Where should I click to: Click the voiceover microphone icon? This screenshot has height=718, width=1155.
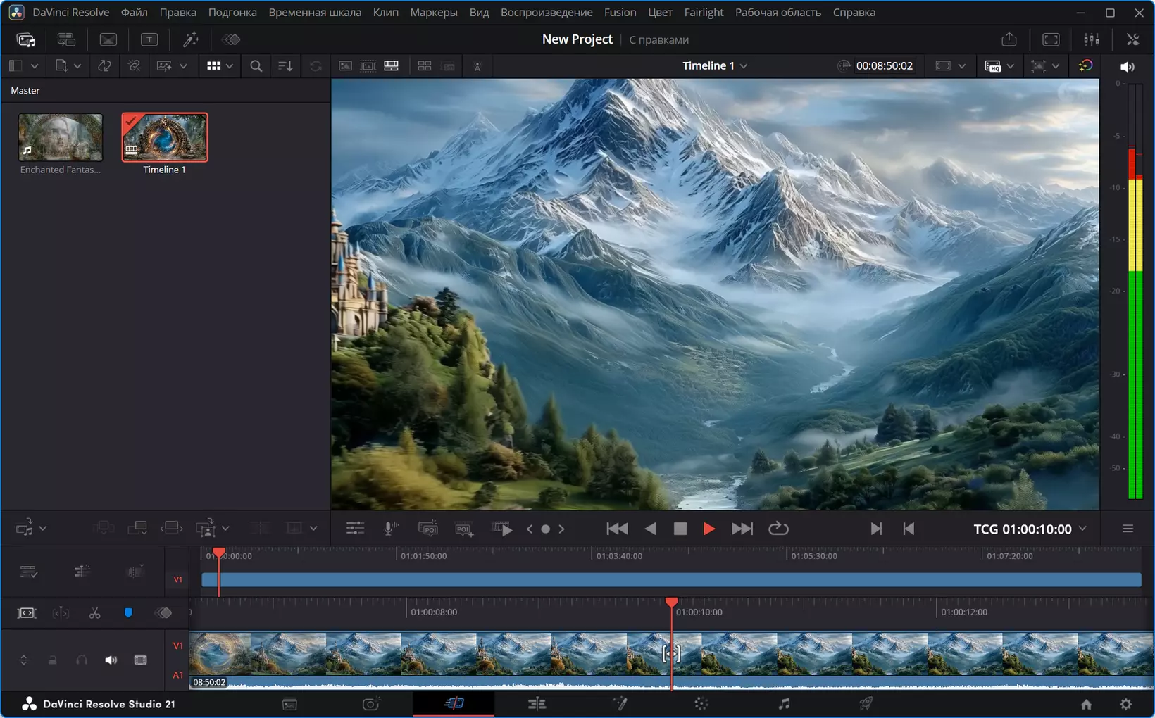pos(391,529)
